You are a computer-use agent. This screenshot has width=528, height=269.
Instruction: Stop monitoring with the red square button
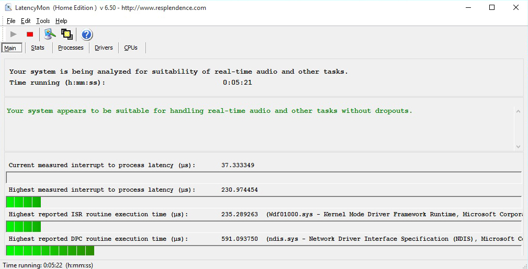(x=30, y=34)
